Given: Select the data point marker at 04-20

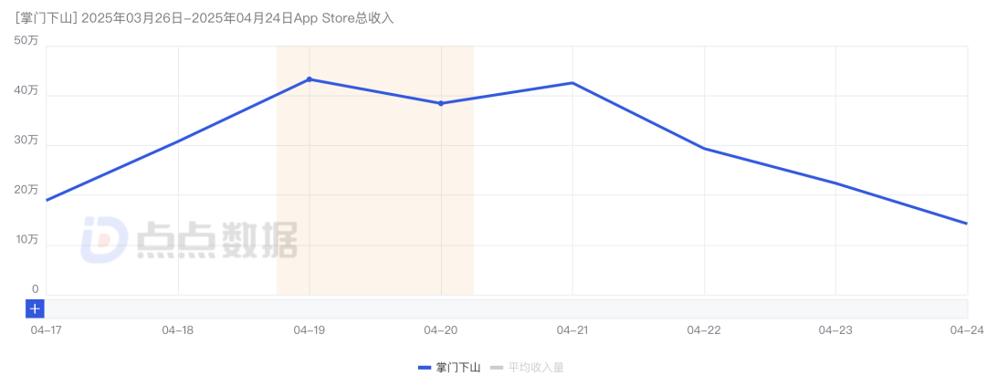Looking at the screenshot, I should coord(441,103).
